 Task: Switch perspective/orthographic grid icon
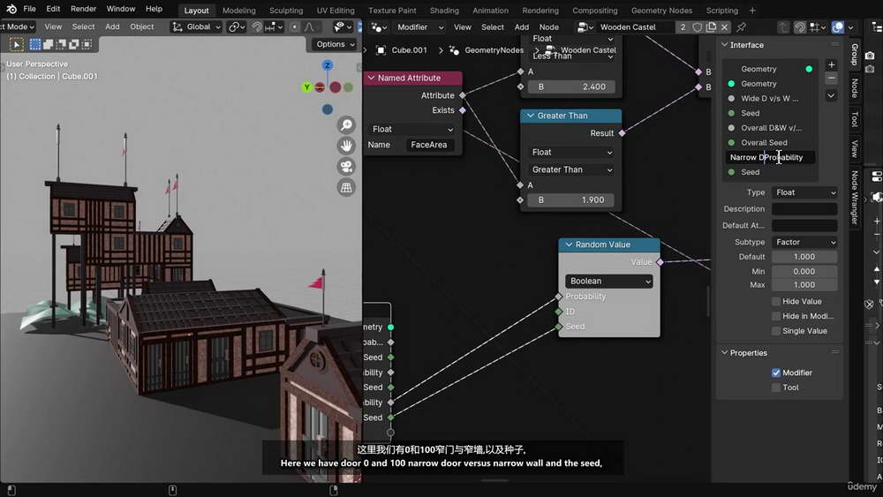tap(346, 187)
